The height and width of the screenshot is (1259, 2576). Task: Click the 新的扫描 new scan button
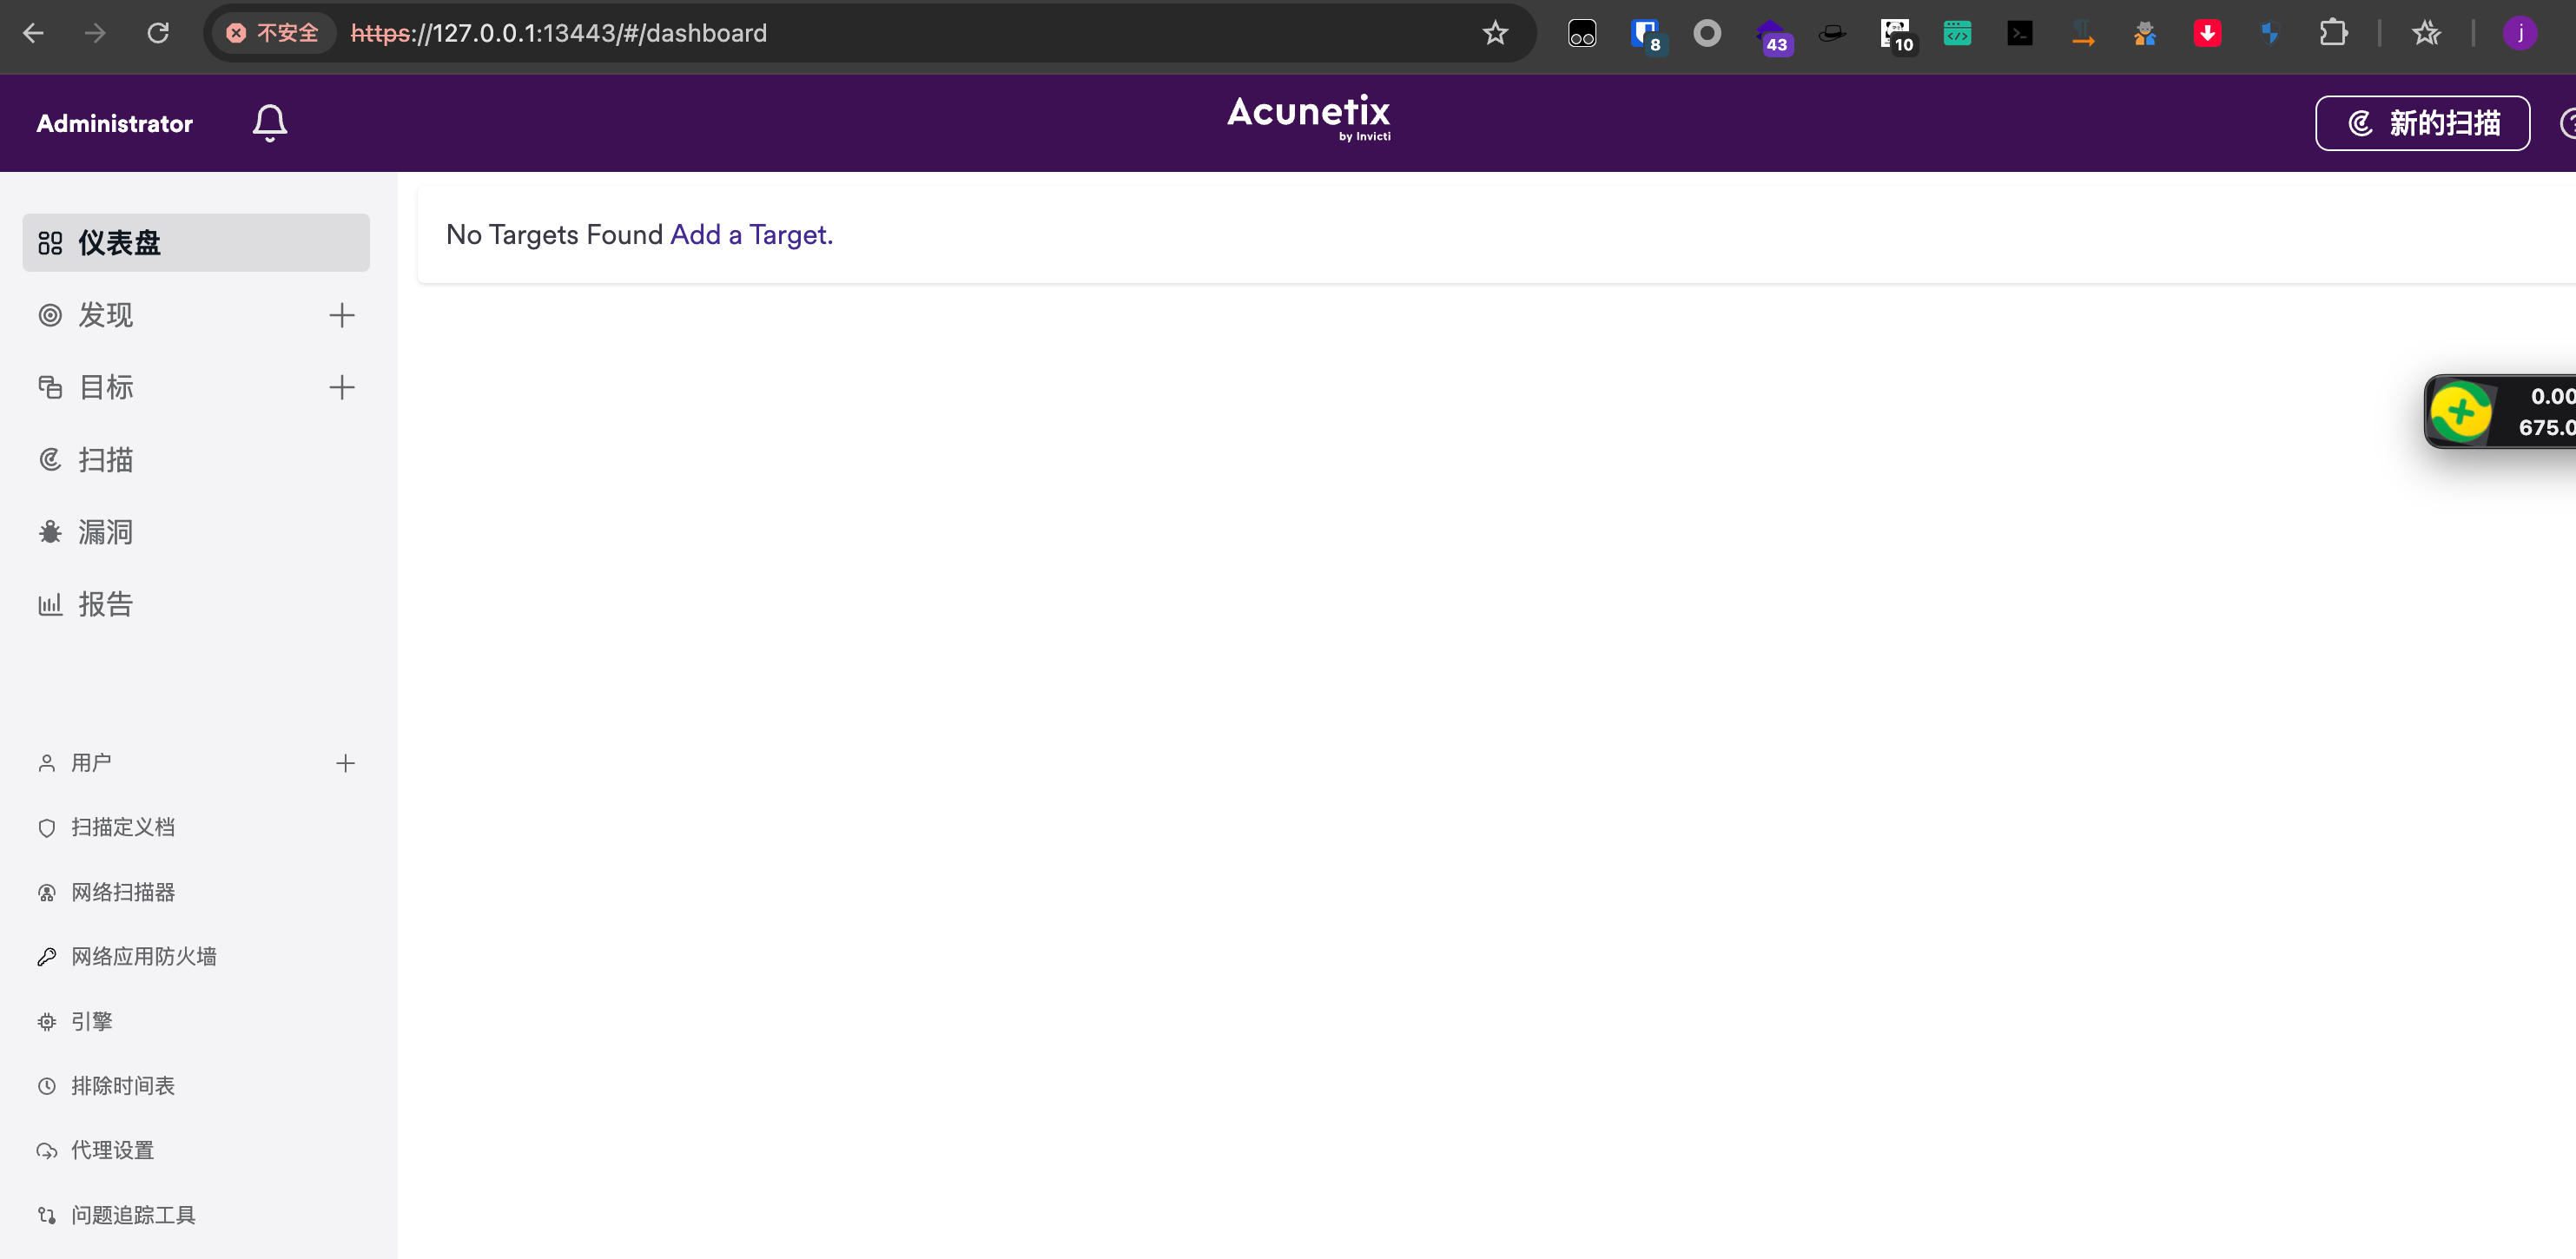pyautogui.click(x=2421, y=123)
